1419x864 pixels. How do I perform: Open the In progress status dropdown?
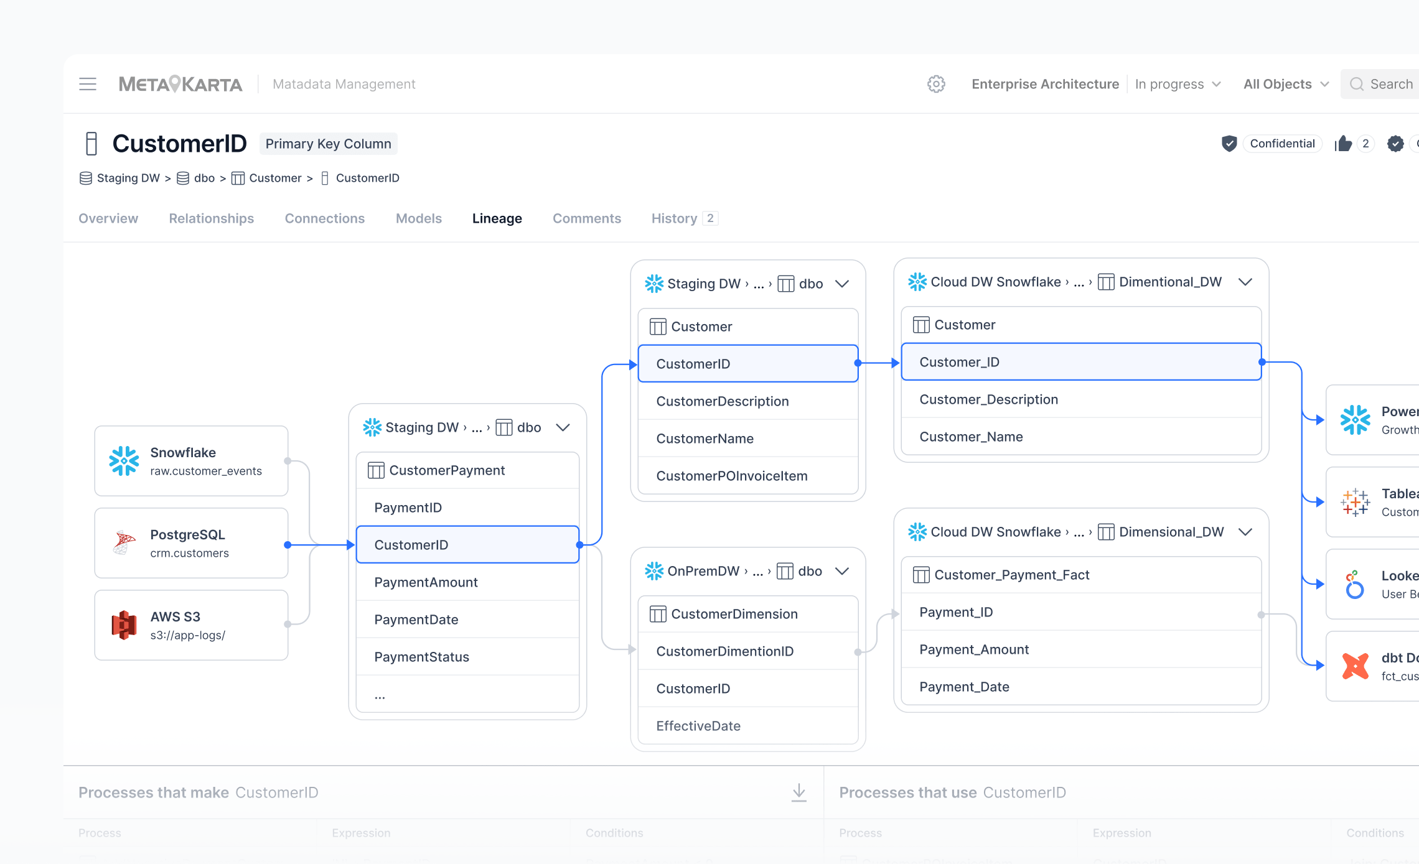tap(1178, 84)
